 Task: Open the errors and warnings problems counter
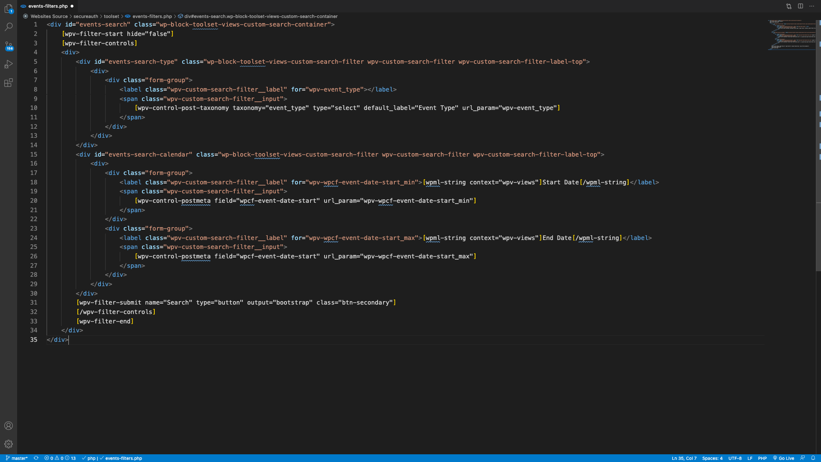click(60, 458)
